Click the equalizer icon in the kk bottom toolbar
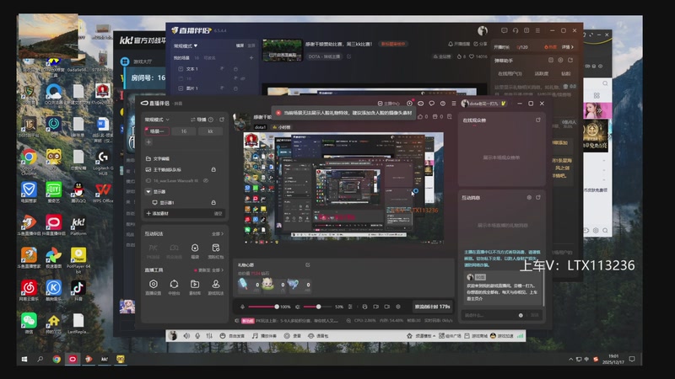This screenshot has width=675, height=379. (209, 335)
